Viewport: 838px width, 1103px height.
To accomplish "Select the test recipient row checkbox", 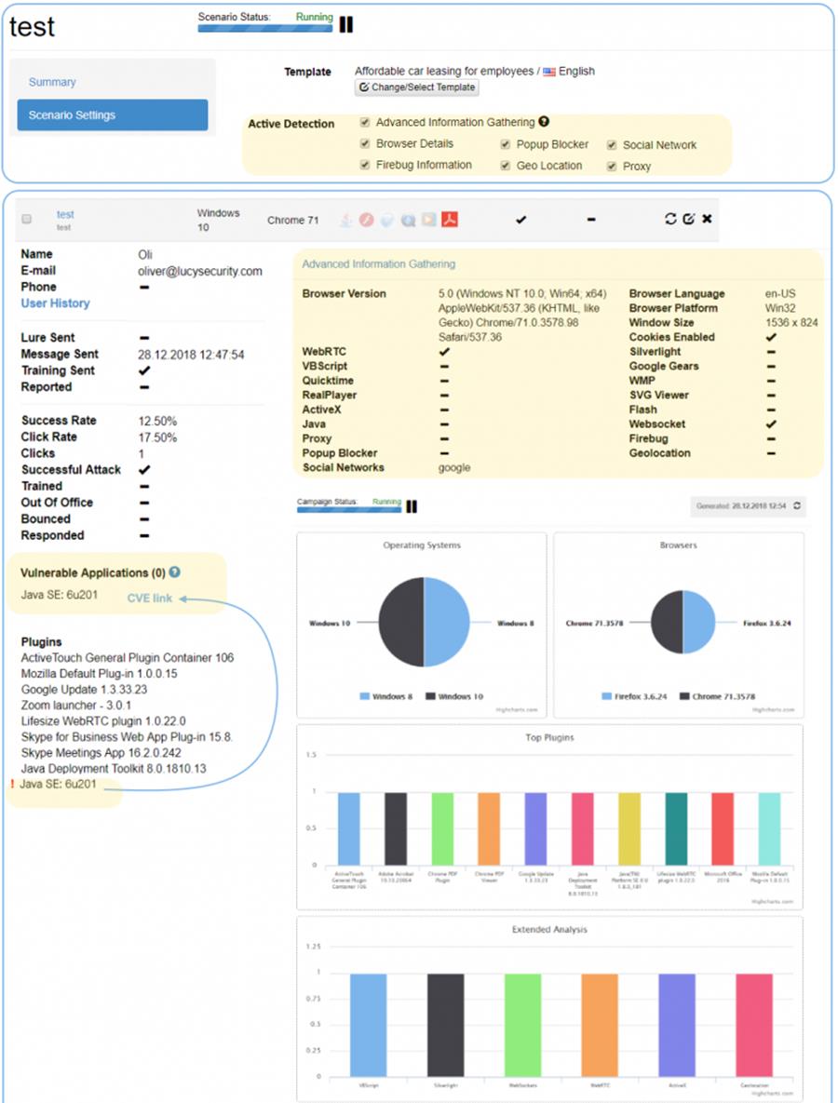I will point(27,219).
